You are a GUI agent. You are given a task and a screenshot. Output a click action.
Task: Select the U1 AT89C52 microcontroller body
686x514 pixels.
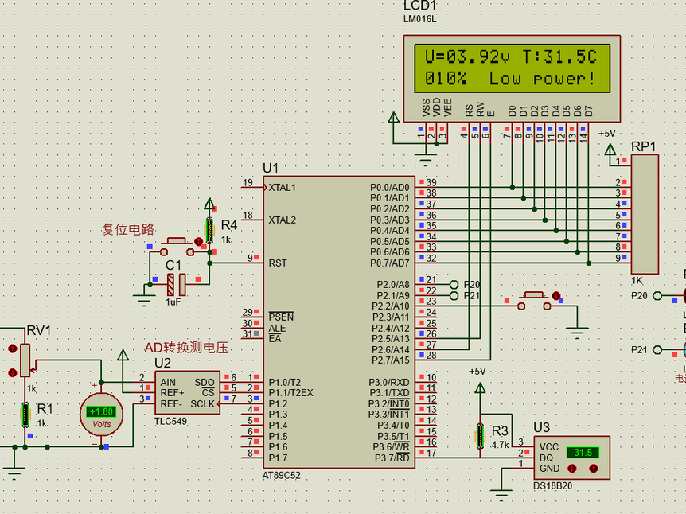[339, 322]
